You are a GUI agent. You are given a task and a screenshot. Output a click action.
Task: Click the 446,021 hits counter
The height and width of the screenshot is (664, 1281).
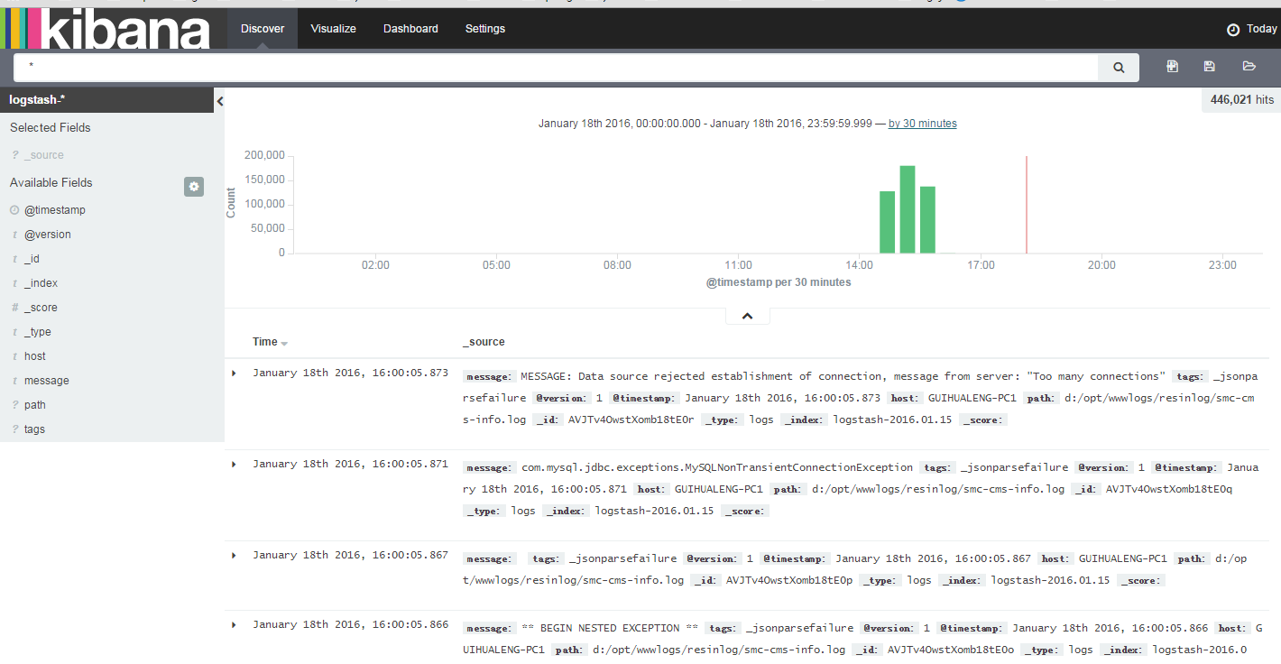pyautogui.click(x=1241, y=100)
